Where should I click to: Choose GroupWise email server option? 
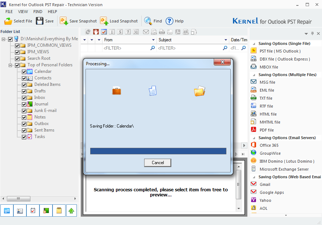[270, 153]
